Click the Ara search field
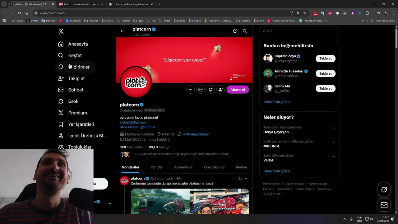Screen dimensions: 398x224 tap(299, 31)
